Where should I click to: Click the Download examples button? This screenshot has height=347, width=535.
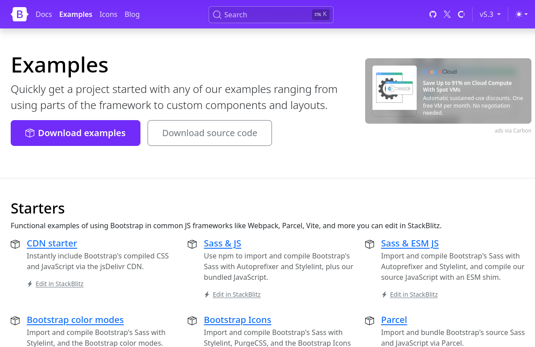tap(75, 133)
